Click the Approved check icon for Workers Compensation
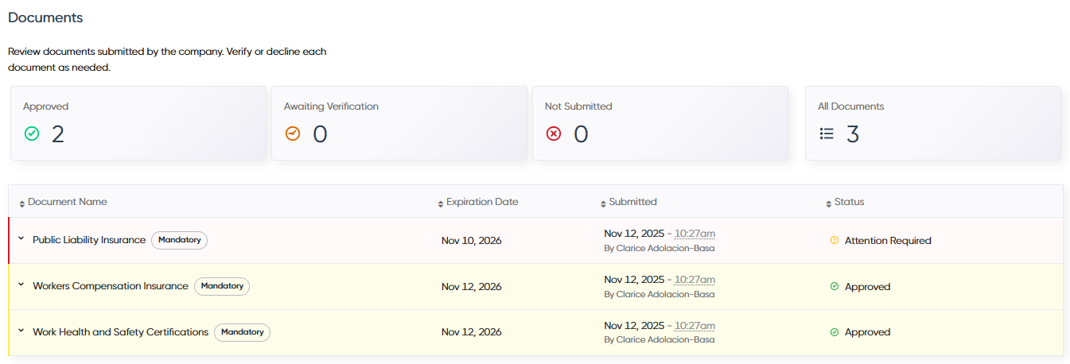 pyautogui.click(x=835, y=286)
